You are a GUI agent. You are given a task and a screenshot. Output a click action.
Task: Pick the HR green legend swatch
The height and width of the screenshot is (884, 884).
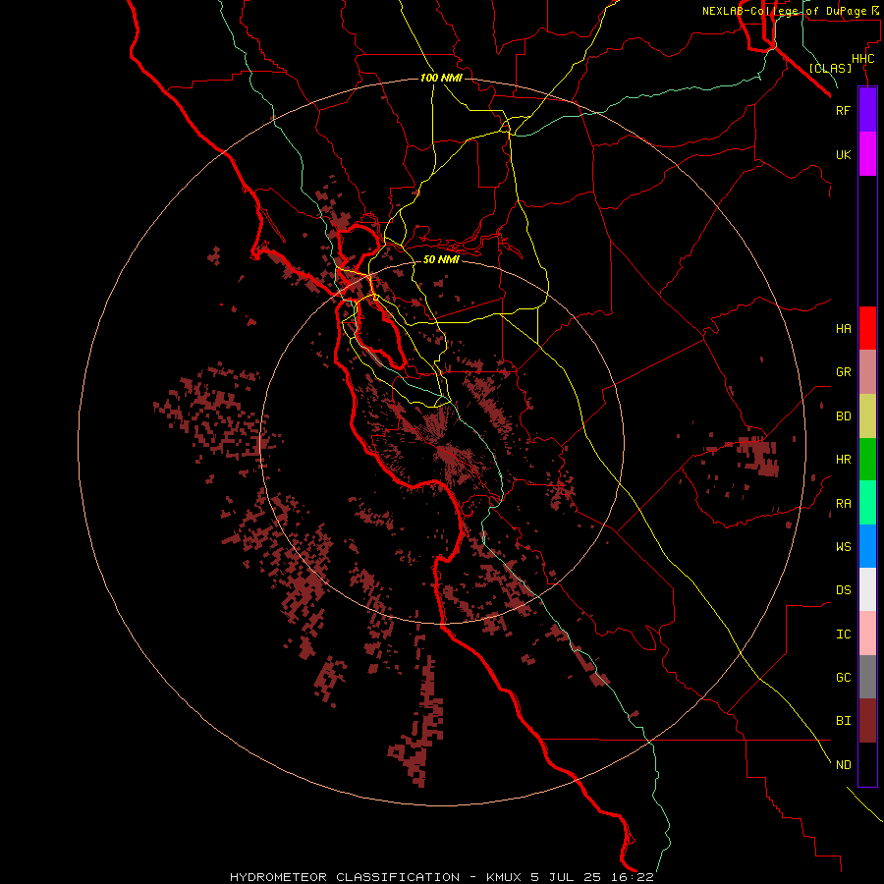point(867,460)
